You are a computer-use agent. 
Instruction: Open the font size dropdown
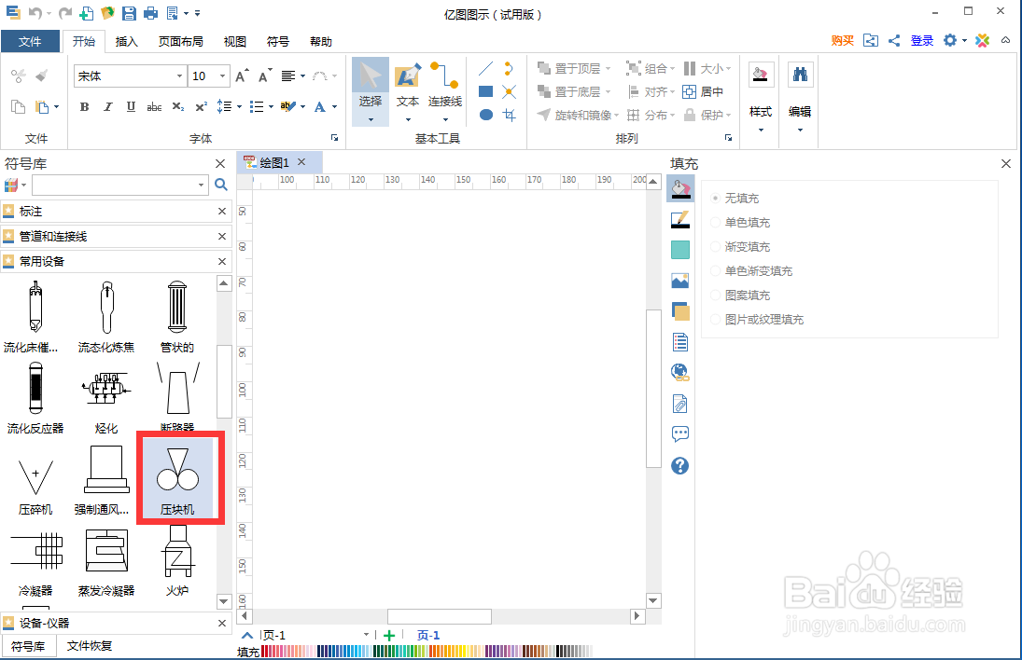(x=220, y=76)
